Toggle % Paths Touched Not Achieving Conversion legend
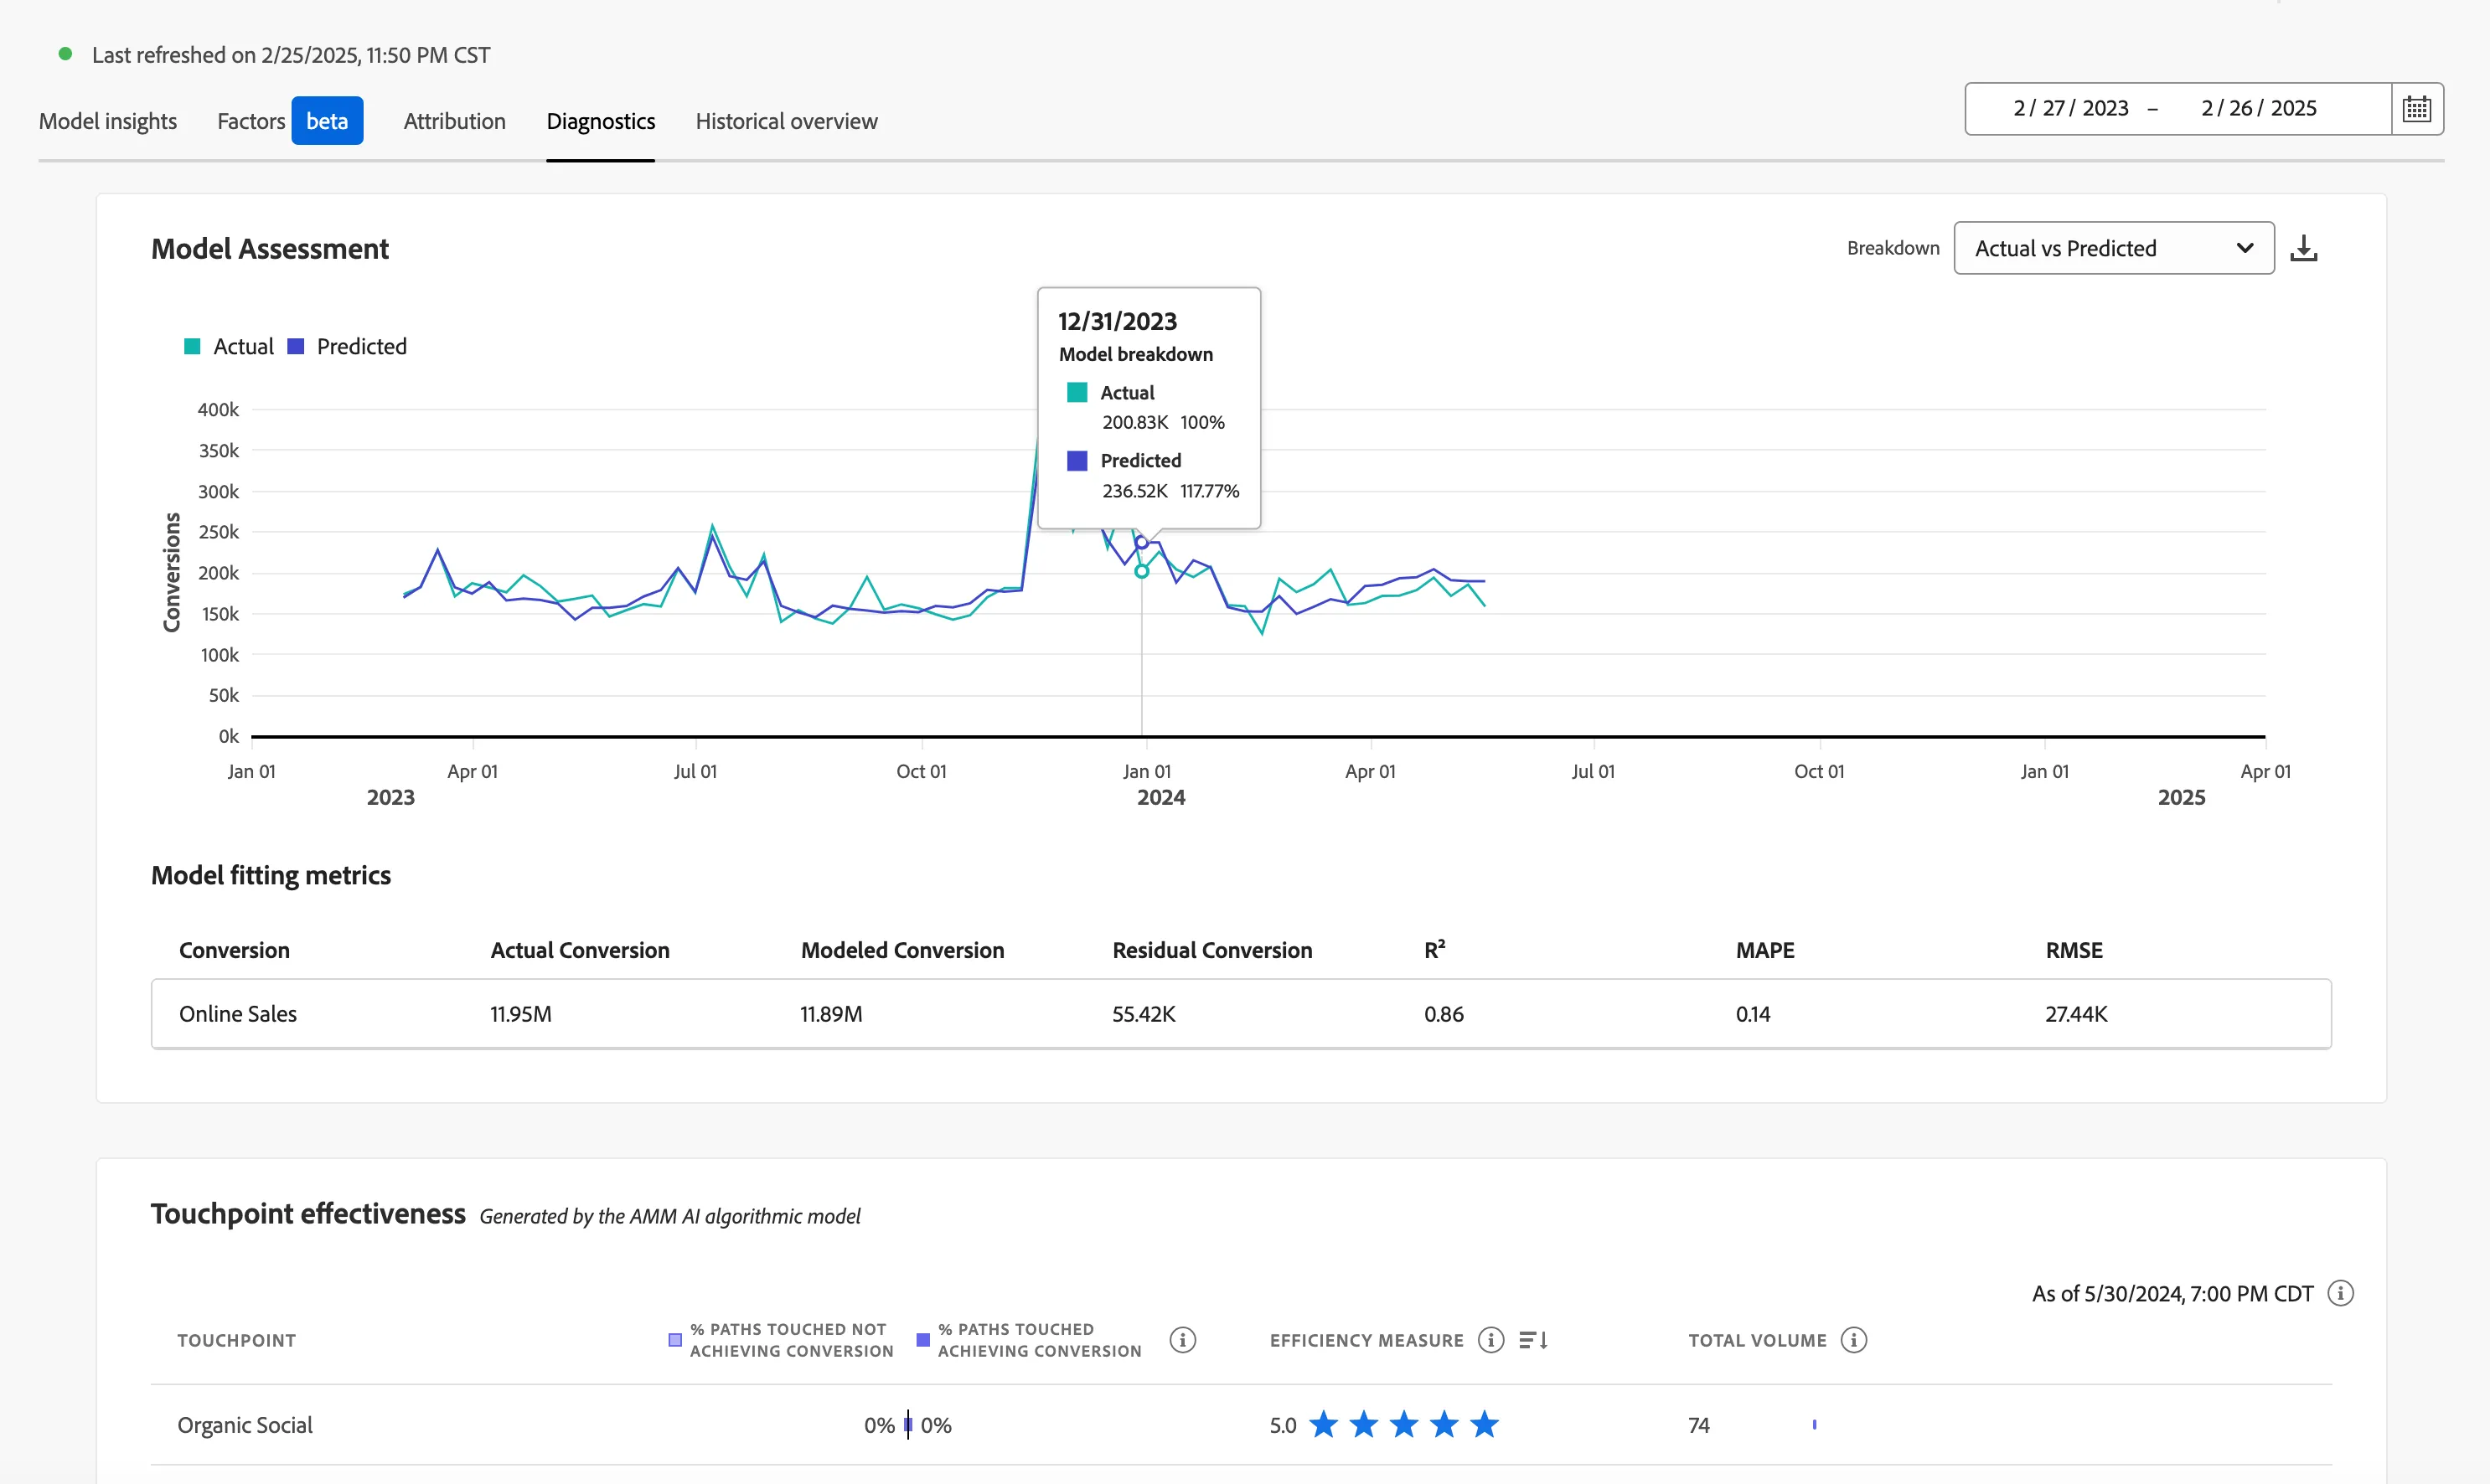 tap(780, 1340)
